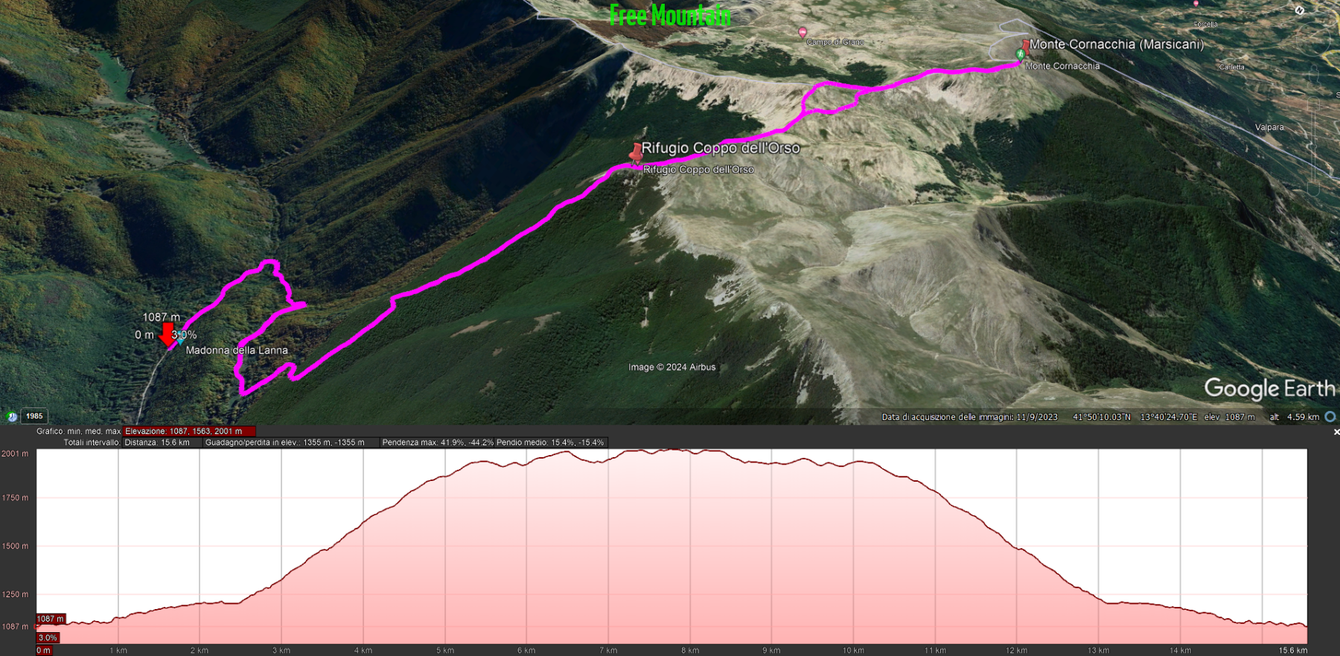Screen dimensions: 1340x656
Task: Click the streaming status circle in status bar
Action: pos(1330,417)
